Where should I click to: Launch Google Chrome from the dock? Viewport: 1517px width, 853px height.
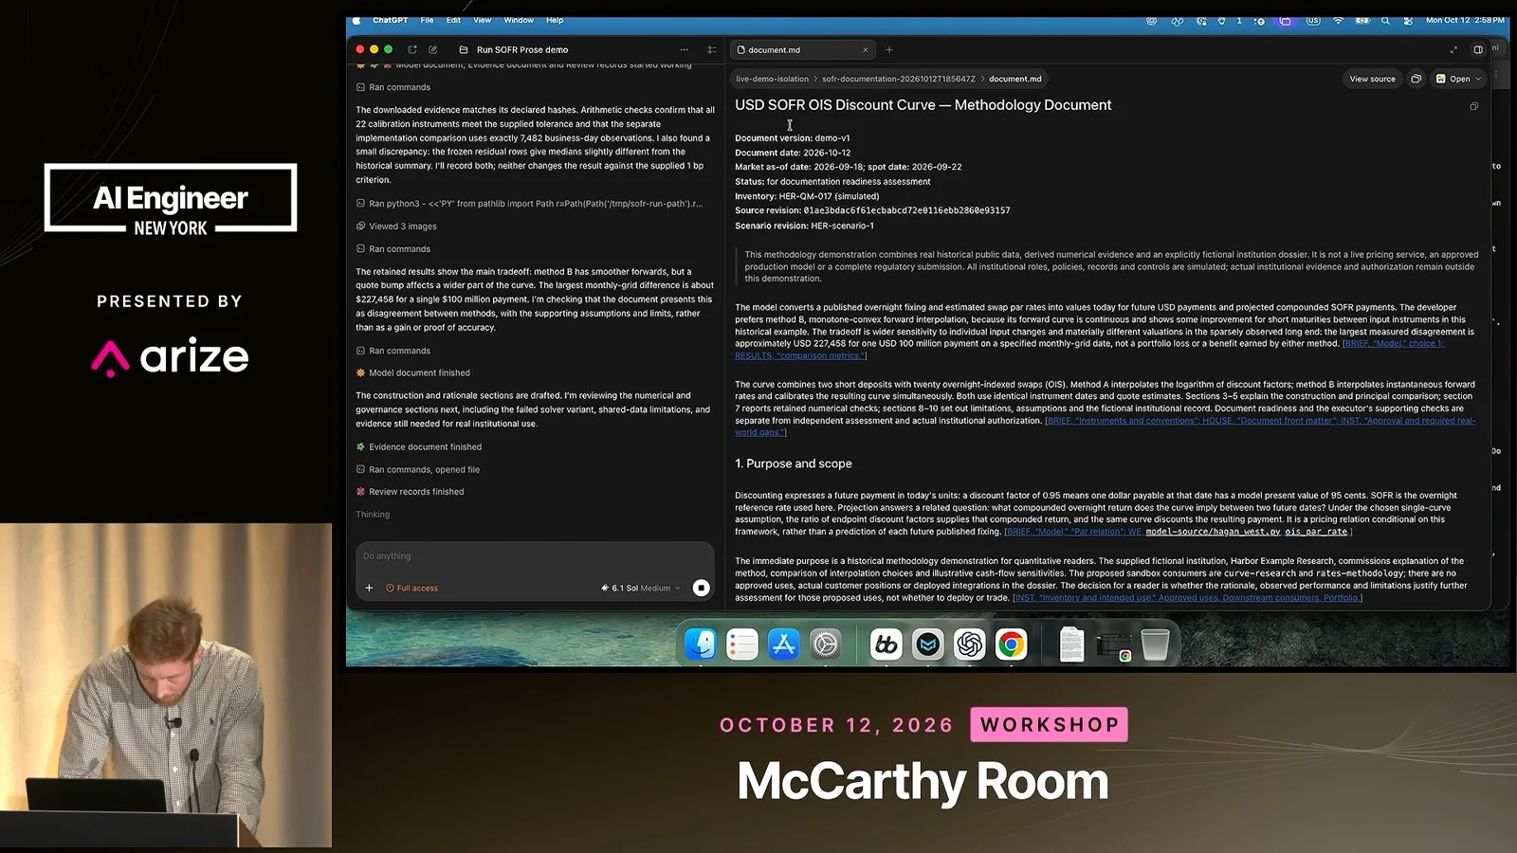1012,644
